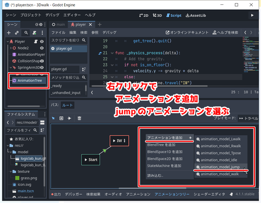Fold the _physics_process function at line 21
The width and height of the screenshot is (261, 203).
pyautogui.click(x=112, y=53)
